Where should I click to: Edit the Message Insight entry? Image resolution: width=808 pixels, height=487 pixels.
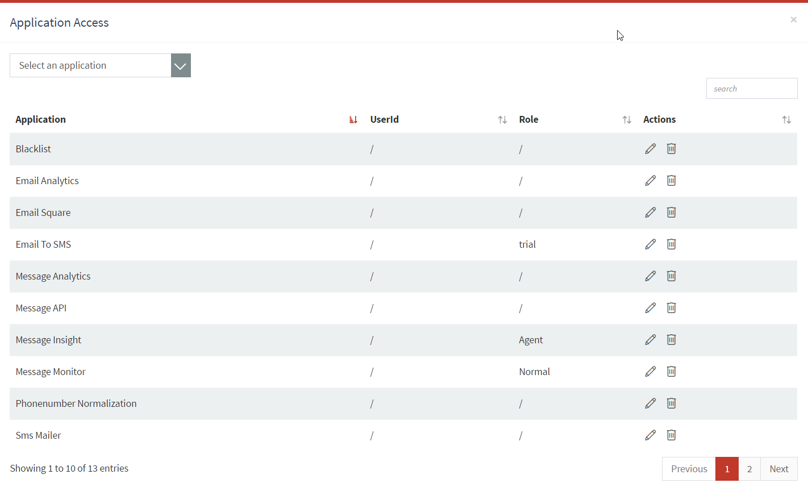pos(651,340)
